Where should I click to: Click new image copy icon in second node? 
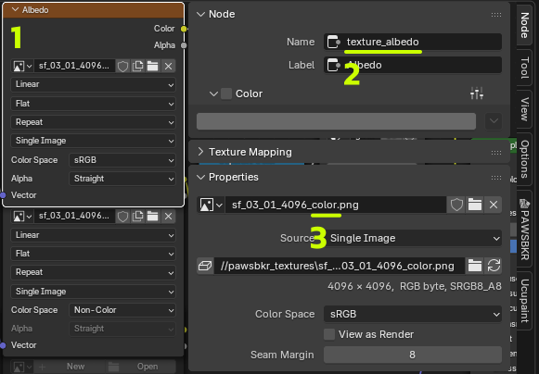(138, 217)
